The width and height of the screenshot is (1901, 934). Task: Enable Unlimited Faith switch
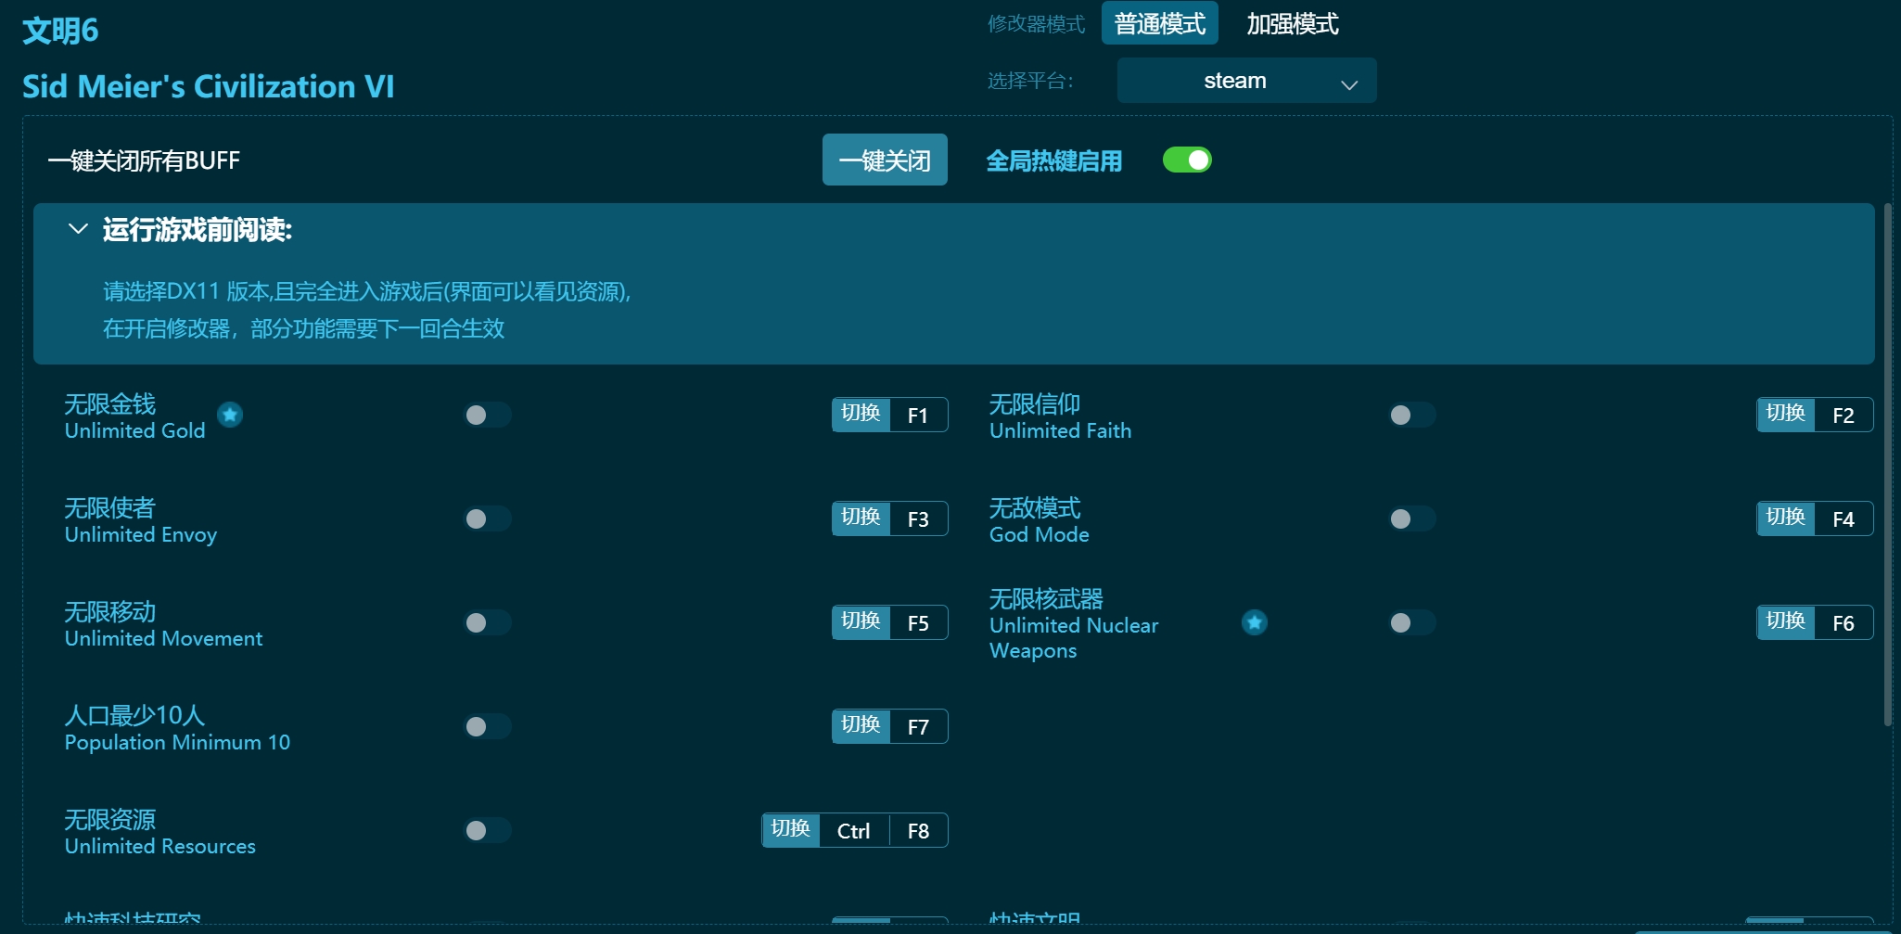1412,415
